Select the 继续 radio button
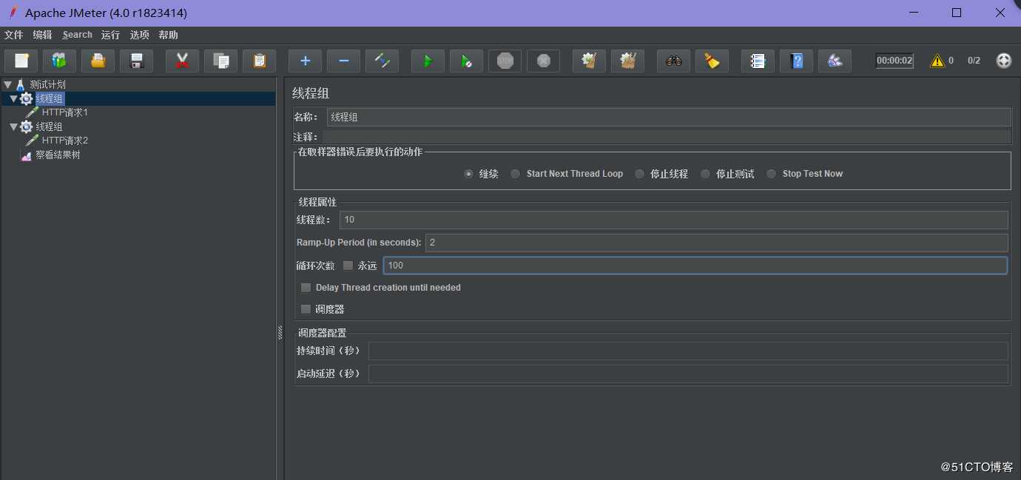This screenshot has height=480, width=1021. pos(468,174)
